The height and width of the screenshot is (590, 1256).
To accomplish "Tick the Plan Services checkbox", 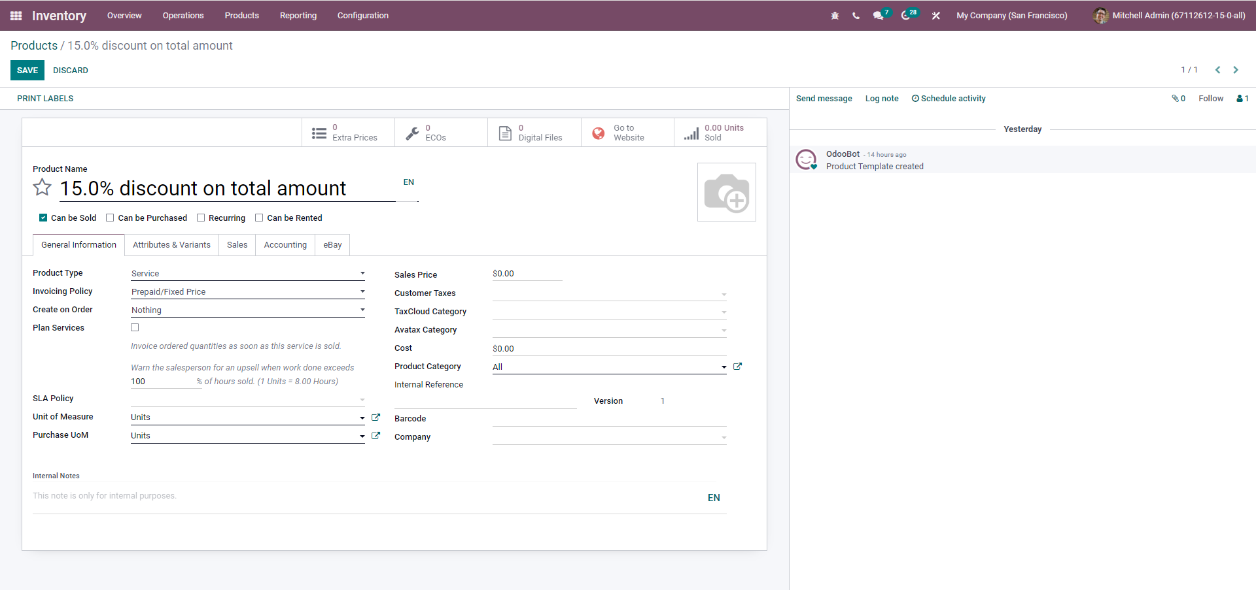I will 135,328.
